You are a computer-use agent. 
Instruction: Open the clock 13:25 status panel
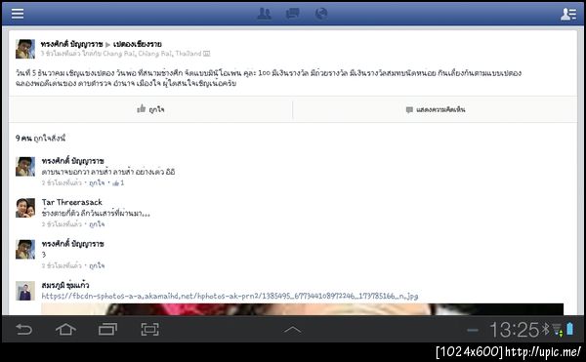515,330
